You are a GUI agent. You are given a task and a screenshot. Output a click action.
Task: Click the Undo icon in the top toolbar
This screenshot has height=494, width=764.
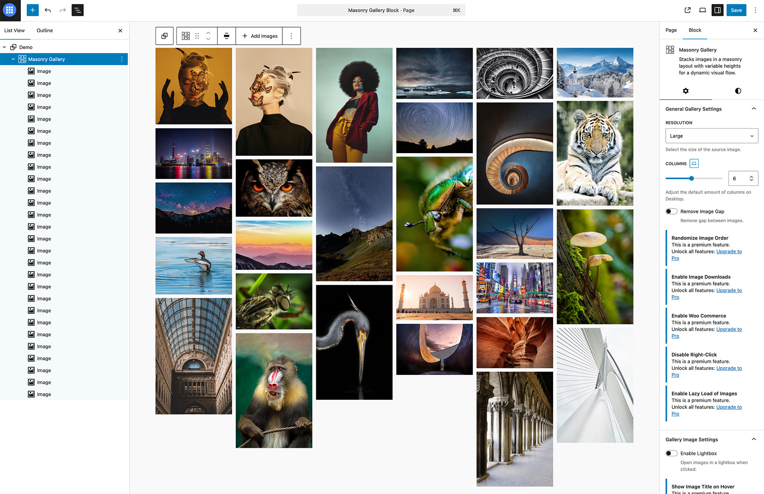click(48, 10)
